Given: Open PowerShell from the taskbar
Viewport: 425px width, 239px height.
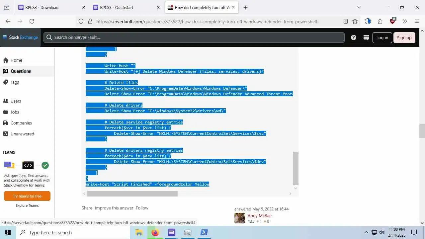Looking at the screenshot, I should point(204,232).
